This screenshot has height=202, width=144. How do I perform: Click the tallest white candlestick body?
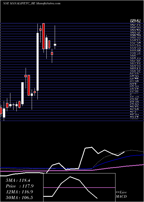[x=37, y=62]
